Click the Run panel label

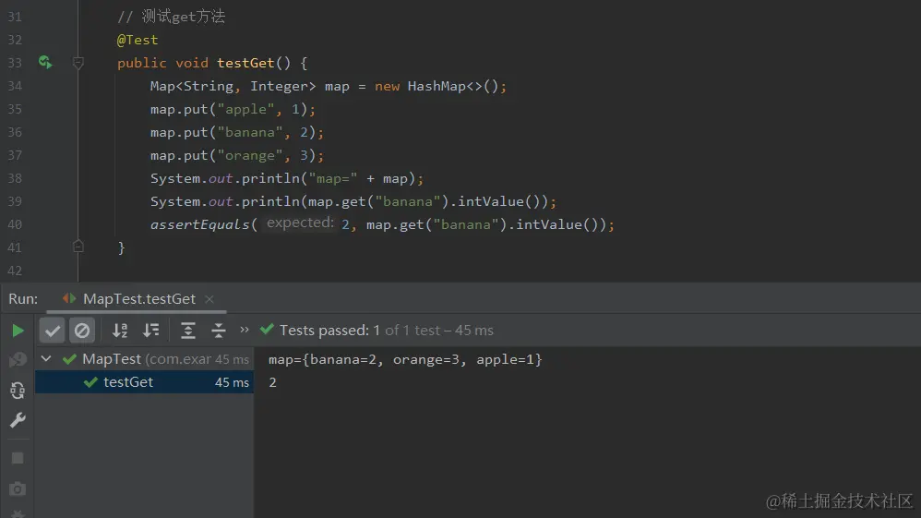(x=23, y=299)
